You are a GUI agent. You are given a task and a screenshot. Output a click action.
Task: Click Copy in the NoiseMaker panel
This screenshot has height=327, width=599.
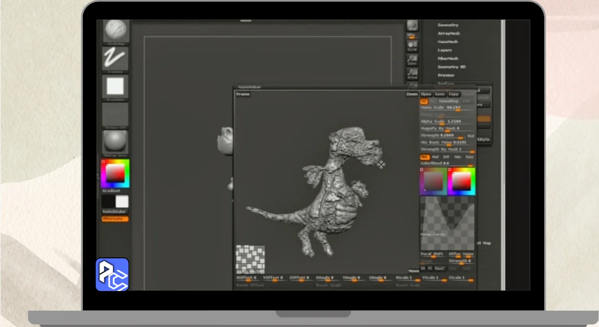tap(453, 94)
